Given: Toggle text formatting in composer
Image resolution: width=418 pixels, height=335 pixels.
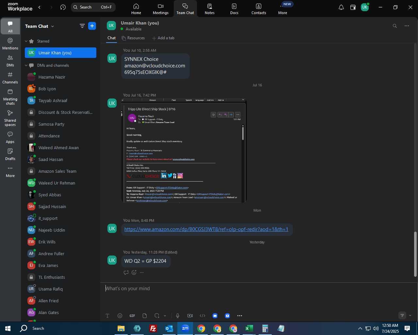Looking at the screenshot, I should (107, 316).
